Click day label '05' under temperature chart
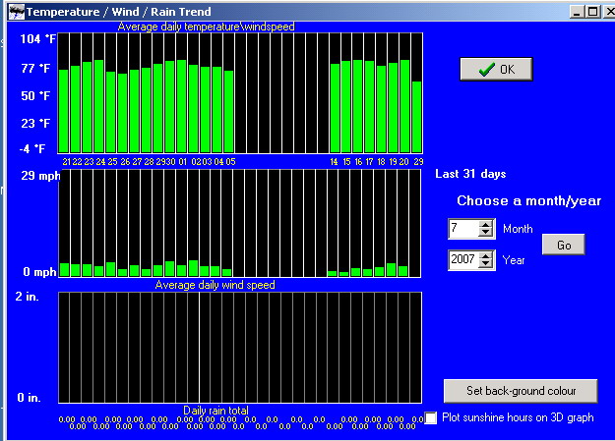This screenshot has height=441, width=615. pos(230,162)
